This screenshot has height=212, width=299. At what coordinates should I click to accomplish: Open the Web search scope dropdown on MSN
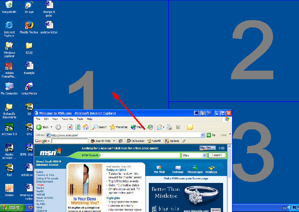coord(204,155)
